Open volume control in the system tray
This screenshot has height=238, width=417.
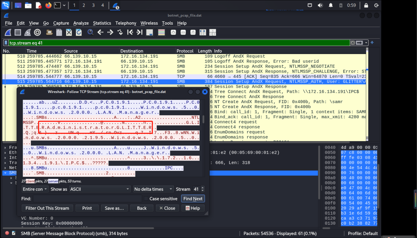pos(320,5)
